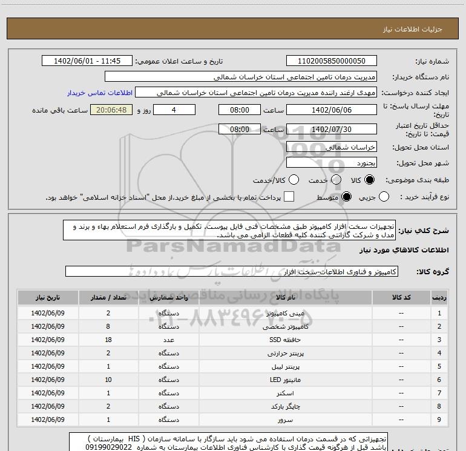
Task: Click the remaining days field showing 4
Action: 174,110
